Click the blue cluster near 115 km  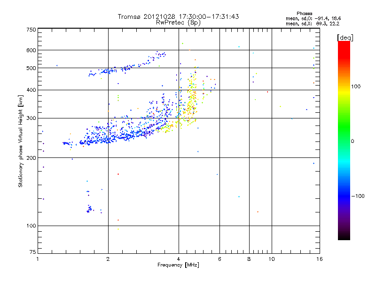[89, 209]
